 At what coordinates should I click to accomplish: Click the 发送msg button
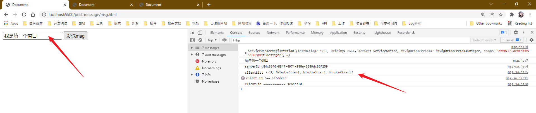coord(75,36)
